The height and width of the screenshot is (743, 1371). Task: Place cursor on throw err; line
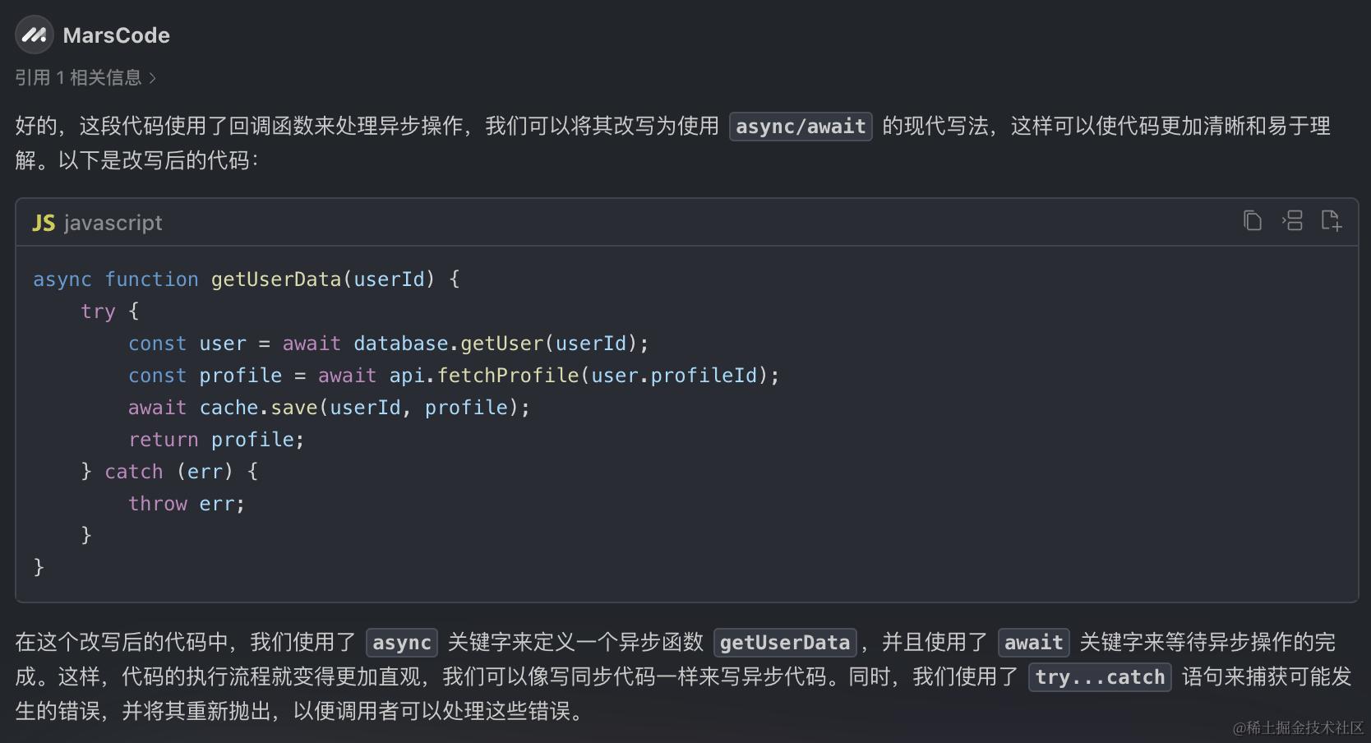point(187,504)
